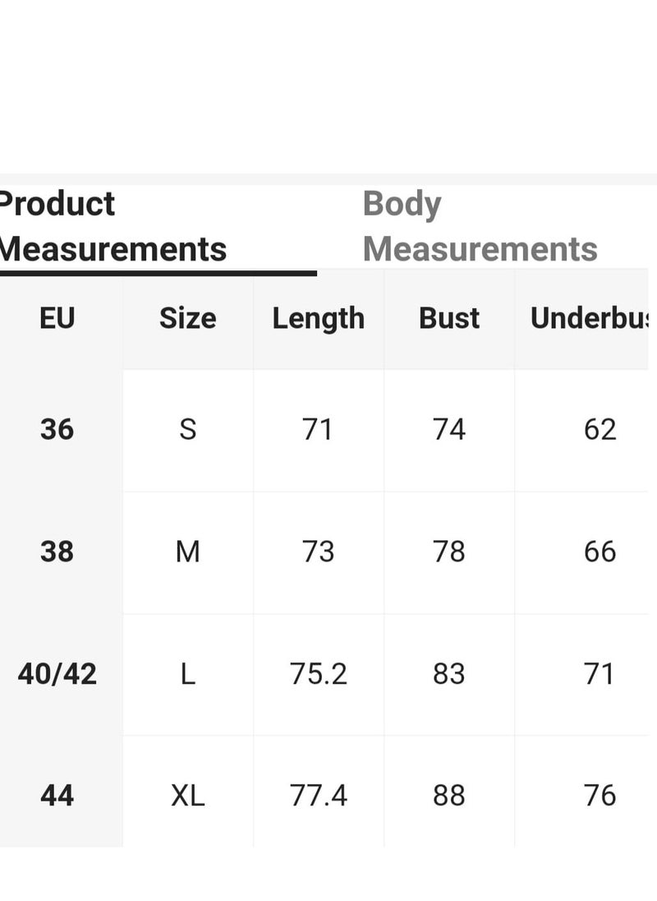The width and height of the screenshot is (657, 901).
Task: Click the Size column header
Action: point(187,318)
